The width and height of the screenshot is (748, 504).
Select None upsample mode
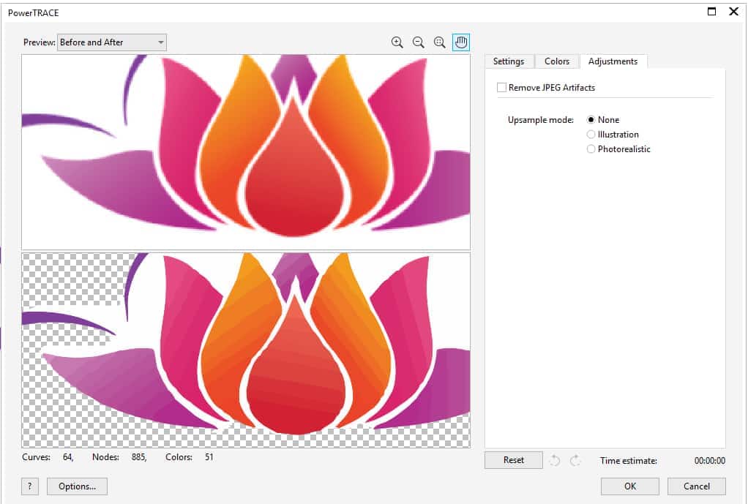pyautogui.click(x=591, y=120)
